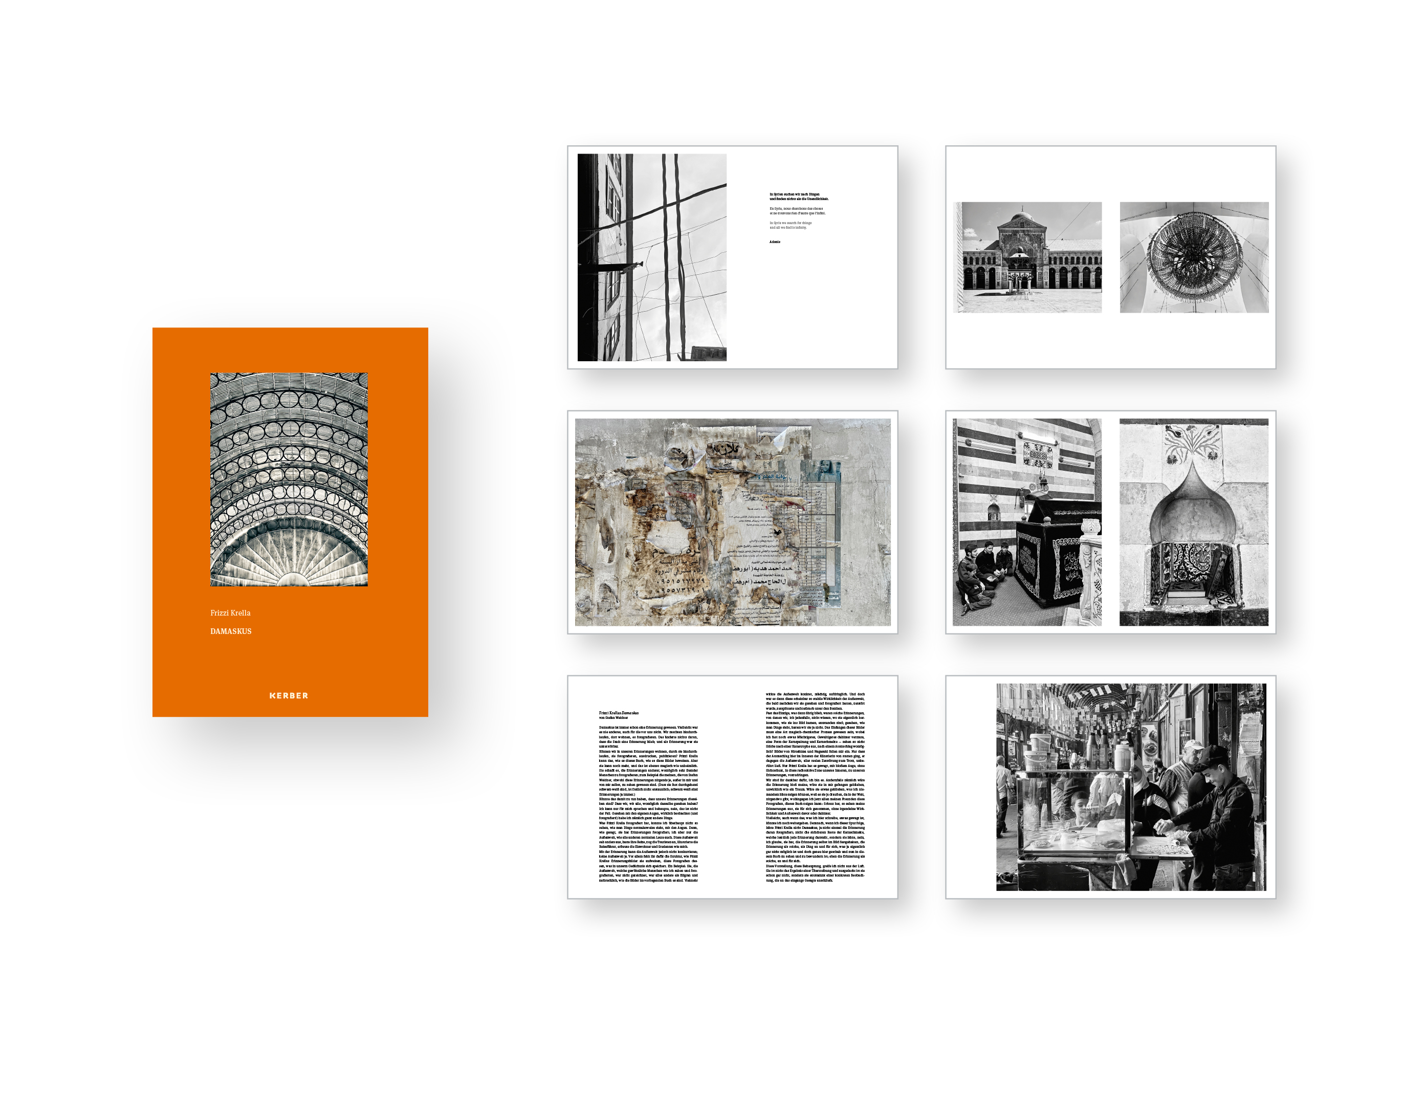
Task: Click the author name Frizzi Krella
Action: pos(230,613)
